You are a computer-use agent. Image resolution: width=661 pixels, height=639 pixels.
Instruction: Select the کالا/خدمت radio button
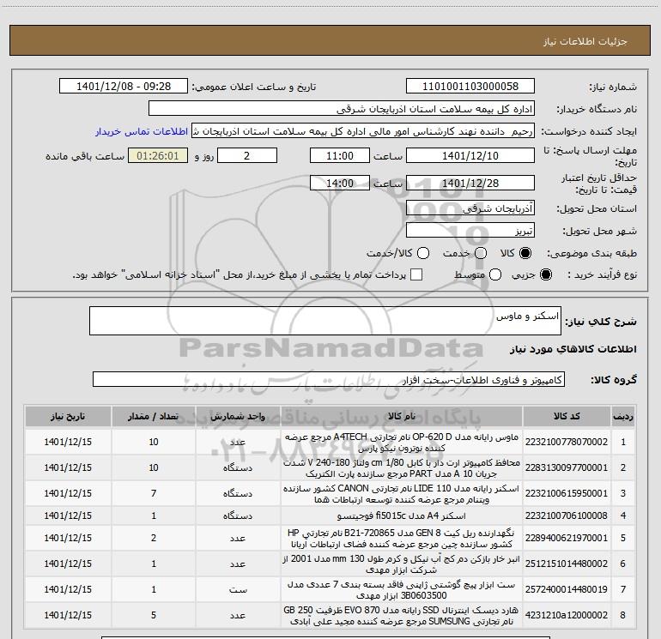click(x=423, y=253)
